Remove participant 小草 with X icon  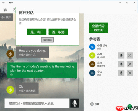coord(130,55)
